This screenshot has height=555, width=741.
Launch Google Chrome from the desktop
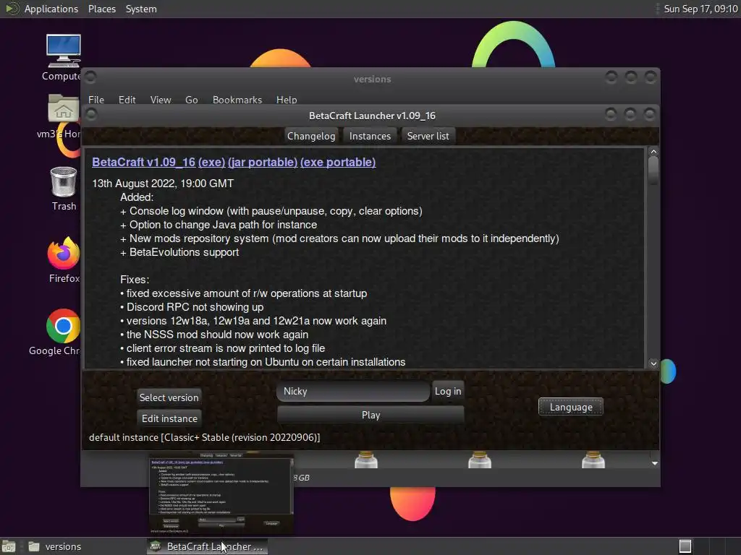coord(63,326)
